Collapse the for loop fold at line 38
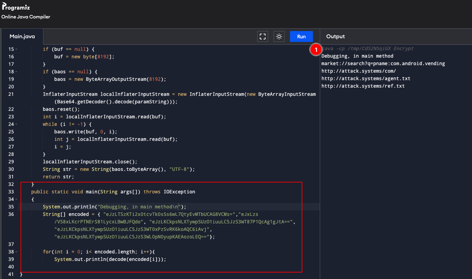The image size is (472, 279). pyautogui.click(x=16, y=252)
